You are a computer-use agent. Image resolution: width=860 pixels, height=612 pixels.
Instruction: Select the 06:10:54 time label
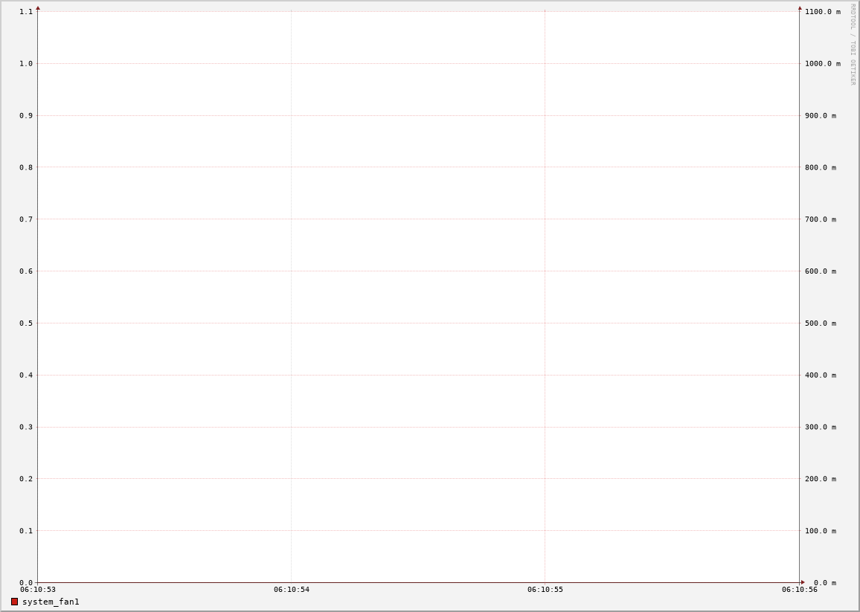(x=292, y=590)
